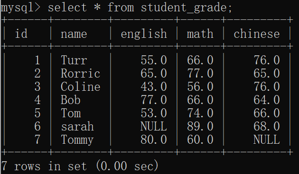Click the english score 43.0
This screenshot has height=174, width=299.
(154, 87)
